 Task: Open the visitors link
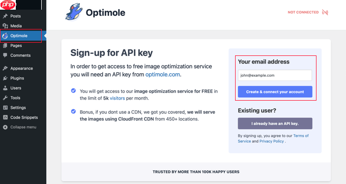117,98
